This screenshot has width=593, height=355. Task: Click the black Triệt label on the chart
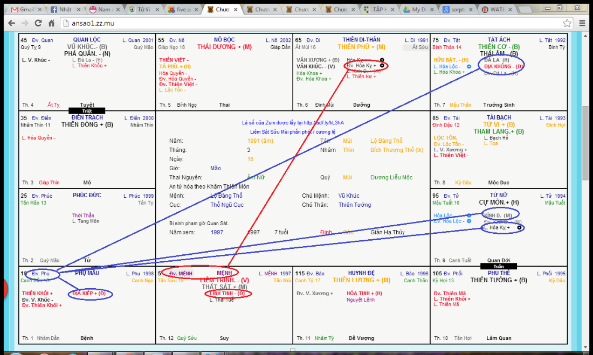tap(87, 110)
